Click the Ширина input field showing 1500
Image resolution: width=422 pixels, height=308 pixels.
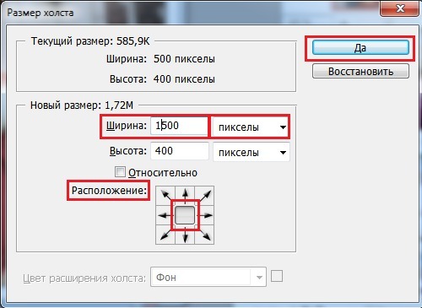pyautogui.click(x=179, y=126)
